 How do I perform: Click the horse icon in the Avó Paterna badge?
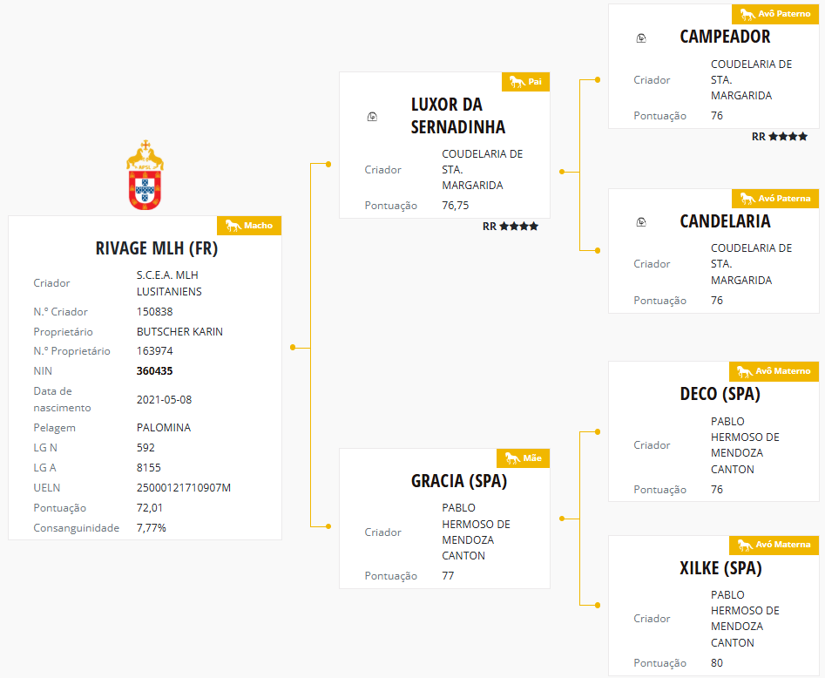coord(745,199)
